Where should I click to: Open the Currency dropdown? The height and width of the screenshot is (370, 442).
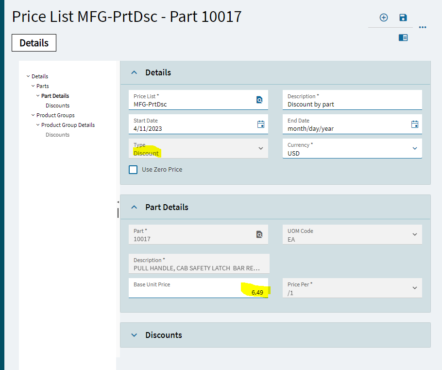click(x=415, y=148)
